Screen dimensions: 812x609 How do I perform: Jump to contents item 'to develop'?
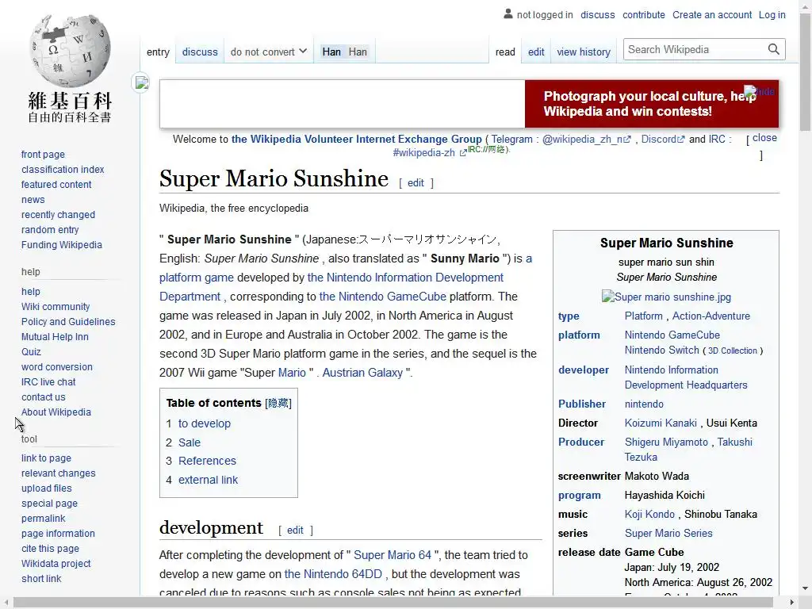coord(205,423)
